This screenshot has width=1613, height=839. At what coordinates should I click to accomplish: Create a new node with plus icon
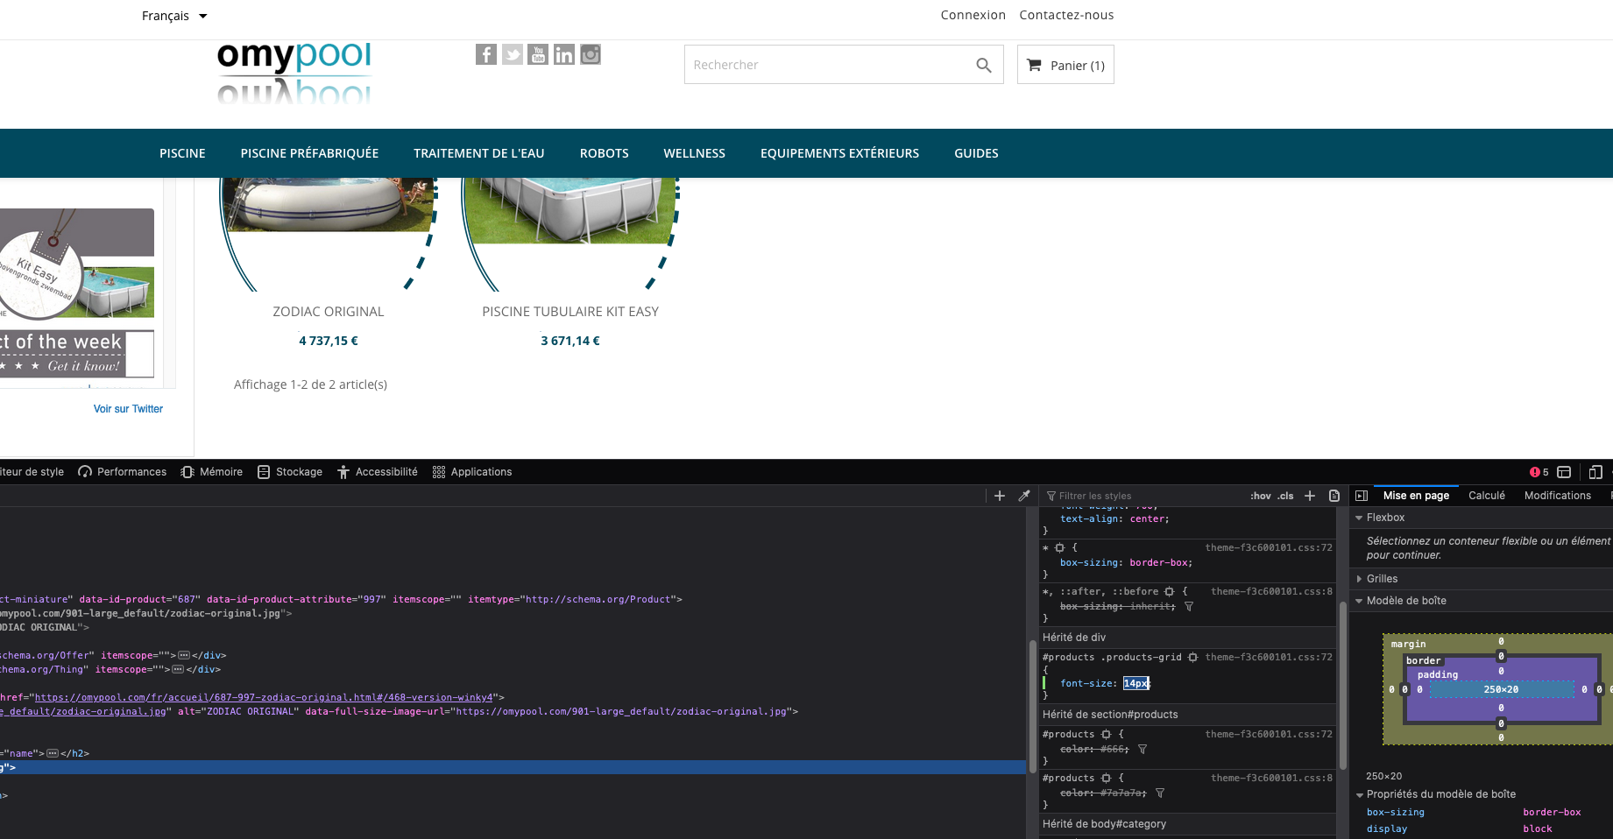pyautogui.click(x=1000, y=496)
